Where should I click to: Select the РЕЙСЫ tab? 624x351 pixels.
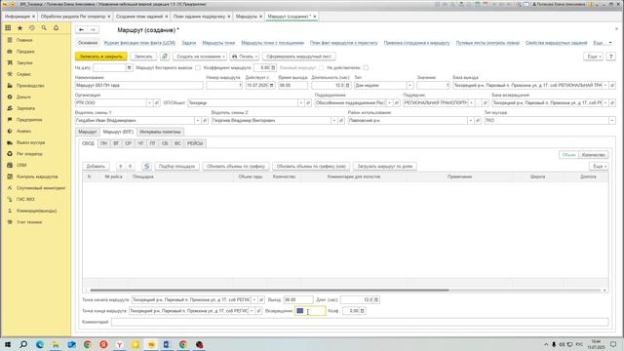point(195,143)
